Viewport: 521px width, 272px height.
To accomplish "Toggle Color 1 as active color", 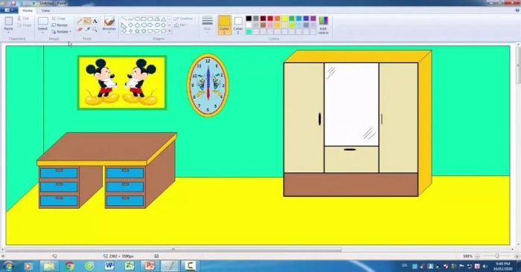I will click(x=224, y=25).
